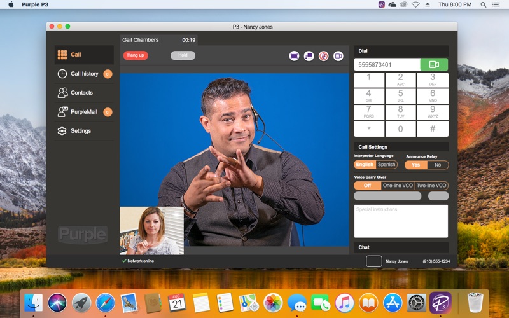The height and width of the screenshot is (318, 509).
Task: Click the cloud icon in menu bar
Action: (393, 4)
